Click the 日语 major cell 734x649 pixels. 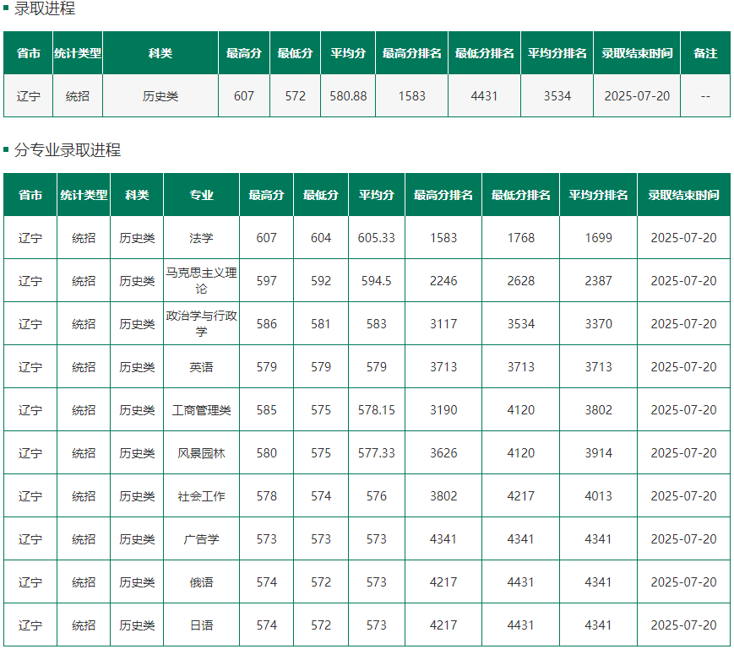201,625
